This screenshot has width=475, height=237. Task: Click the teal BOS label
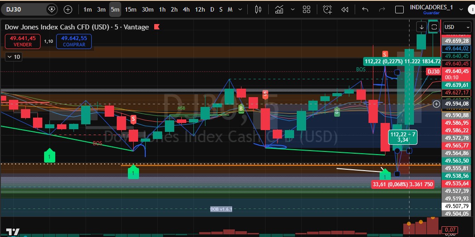(x=361, y=69)
